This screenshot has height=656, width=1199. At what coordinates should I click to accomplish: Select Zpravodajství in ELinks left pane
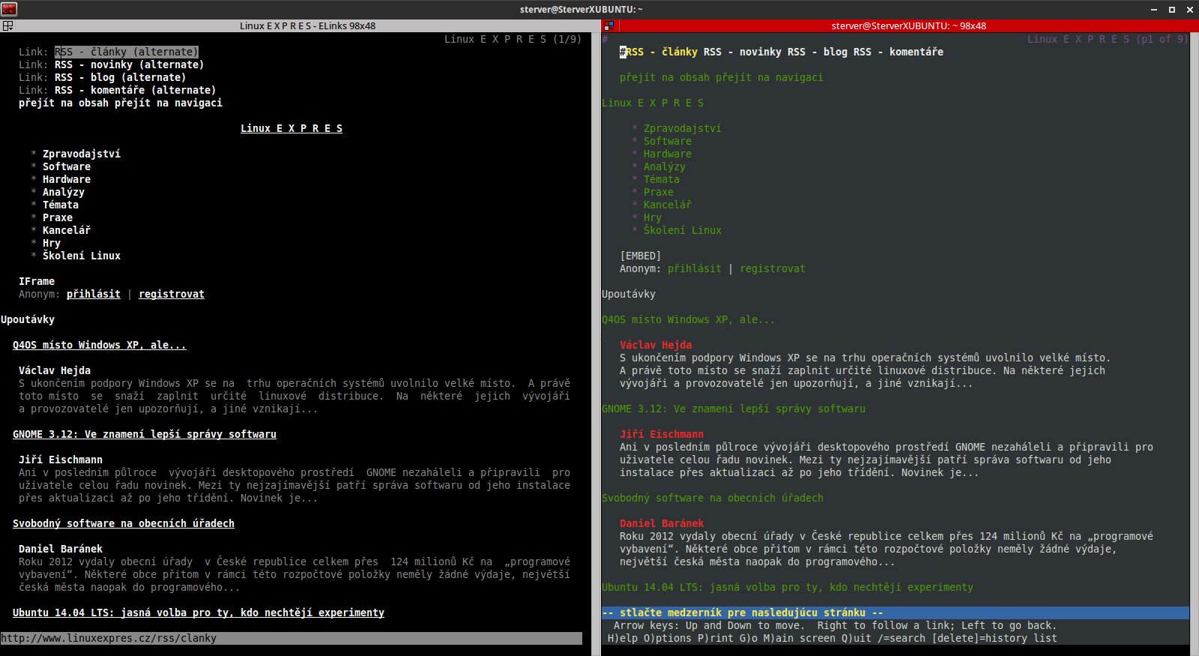pyautogui.click(x=81, y=154)
